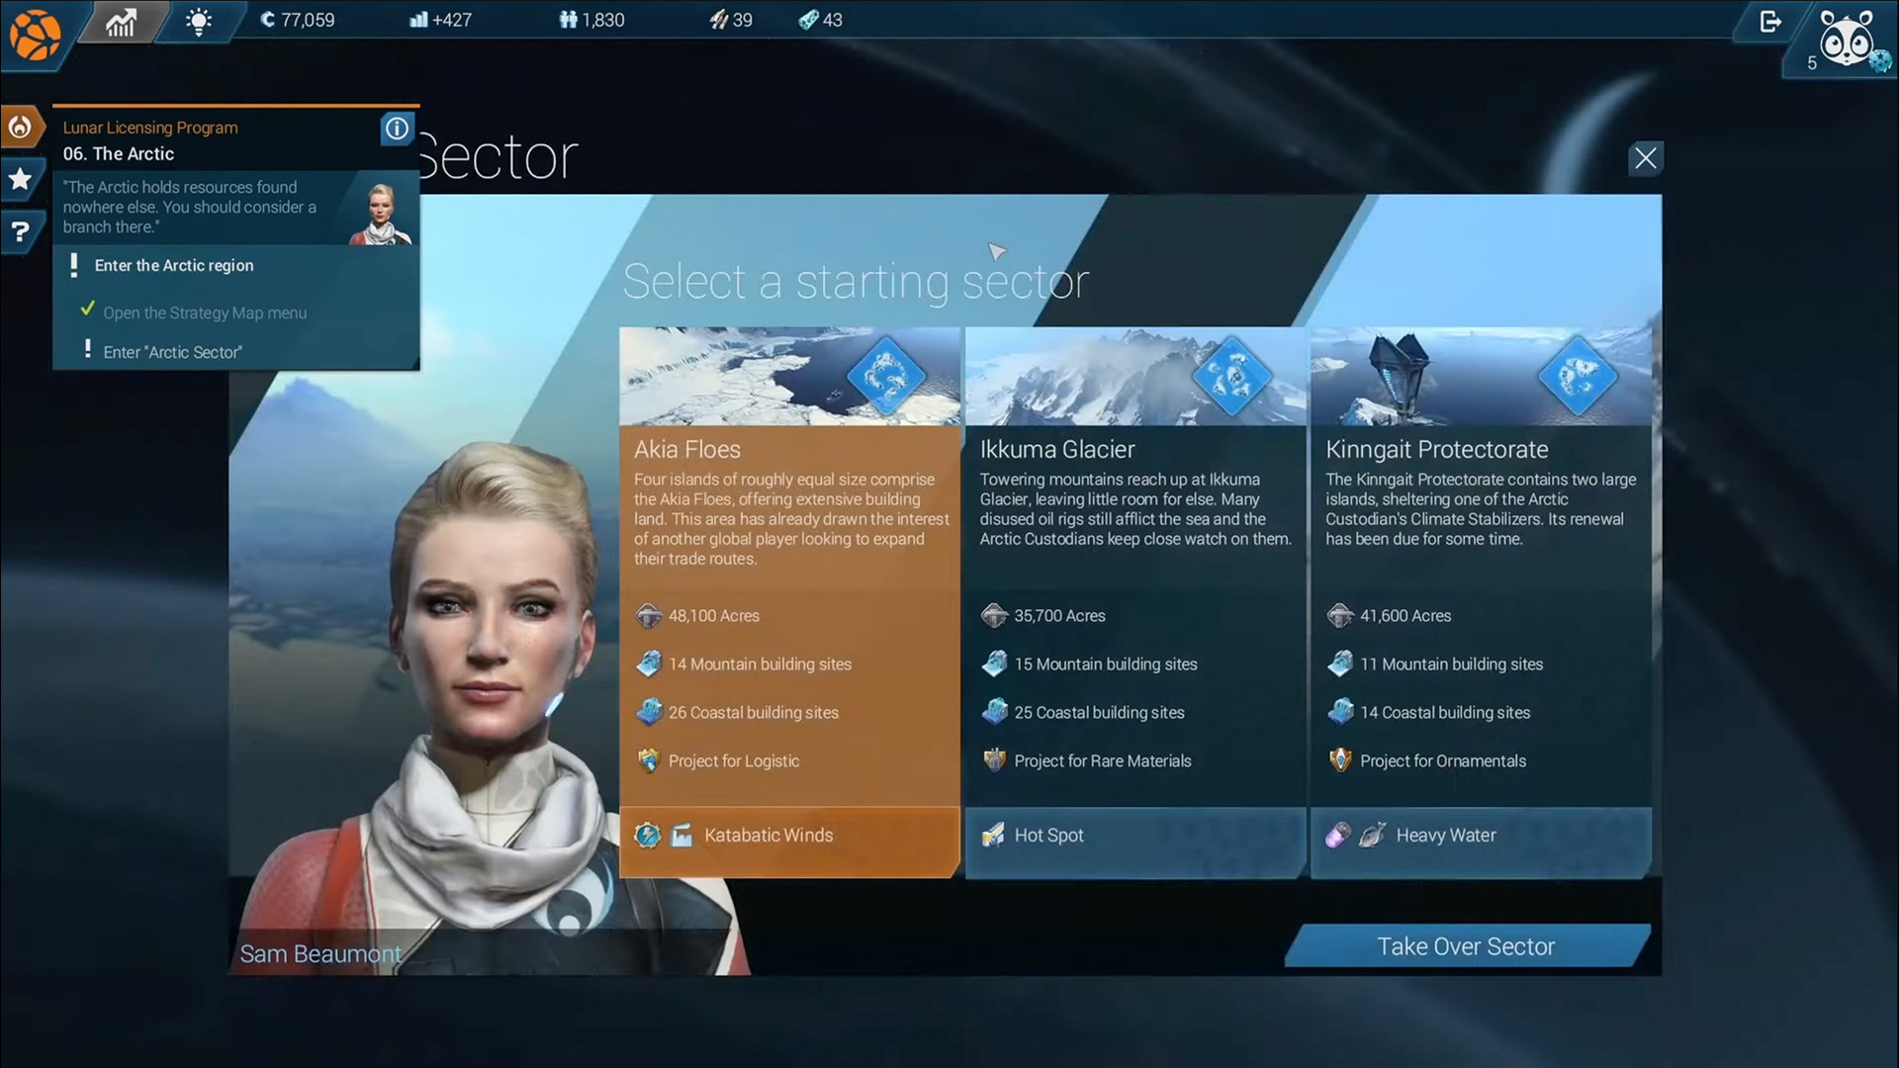
Task: Click the Katabatic Winds label
Action: click(x=769, y=836)
